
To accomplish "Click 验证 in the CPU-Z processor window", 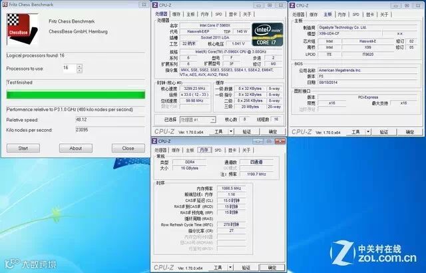I will tap(247, 132).
